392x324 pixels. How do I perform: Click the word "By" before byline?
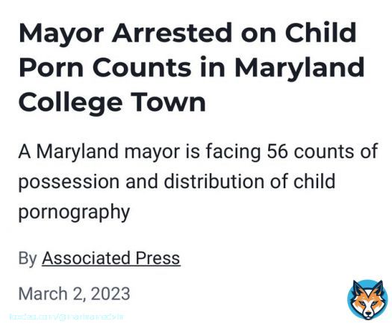[28, 259]
